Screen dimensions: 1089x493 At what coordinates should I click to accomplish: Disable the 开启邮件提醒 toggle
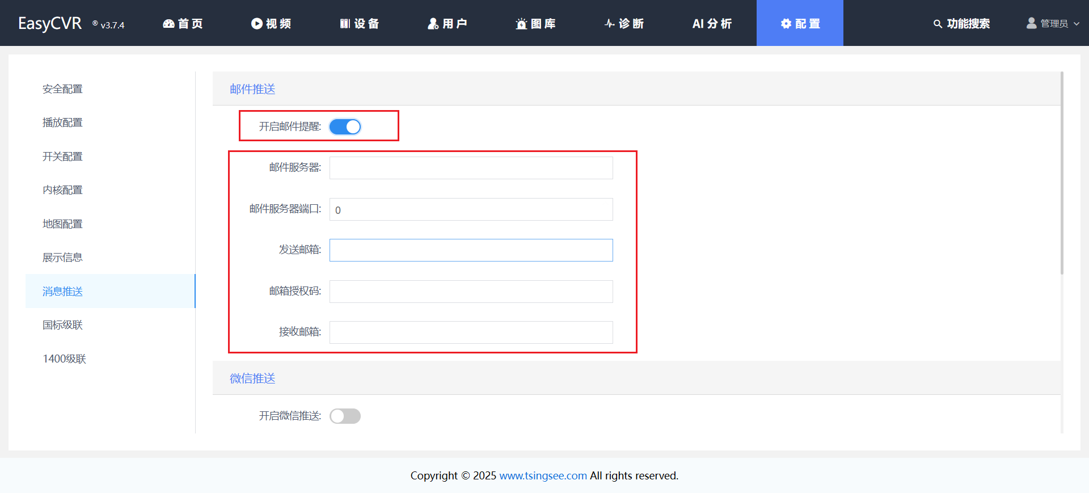coord(345,127)
